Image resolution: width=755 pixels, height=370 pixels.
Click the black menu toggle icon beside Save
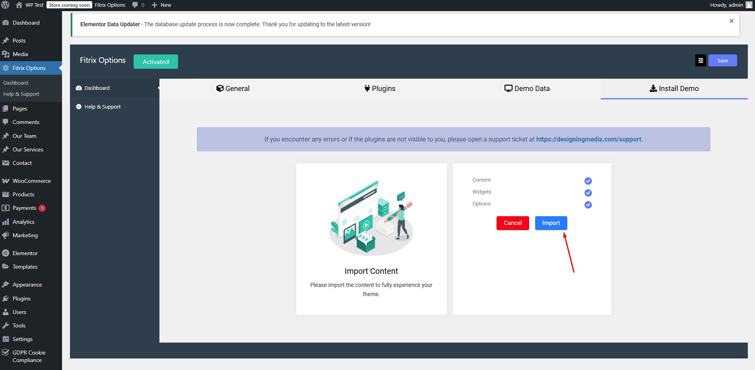[x=701, y=60]
